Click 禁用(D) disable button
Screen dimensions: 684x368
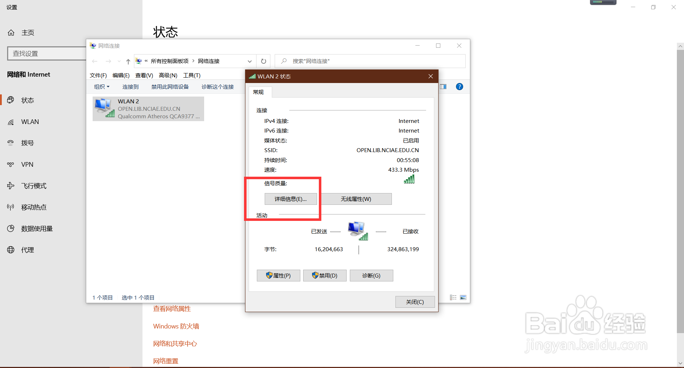pyautogui.click(x=325, y=275)
